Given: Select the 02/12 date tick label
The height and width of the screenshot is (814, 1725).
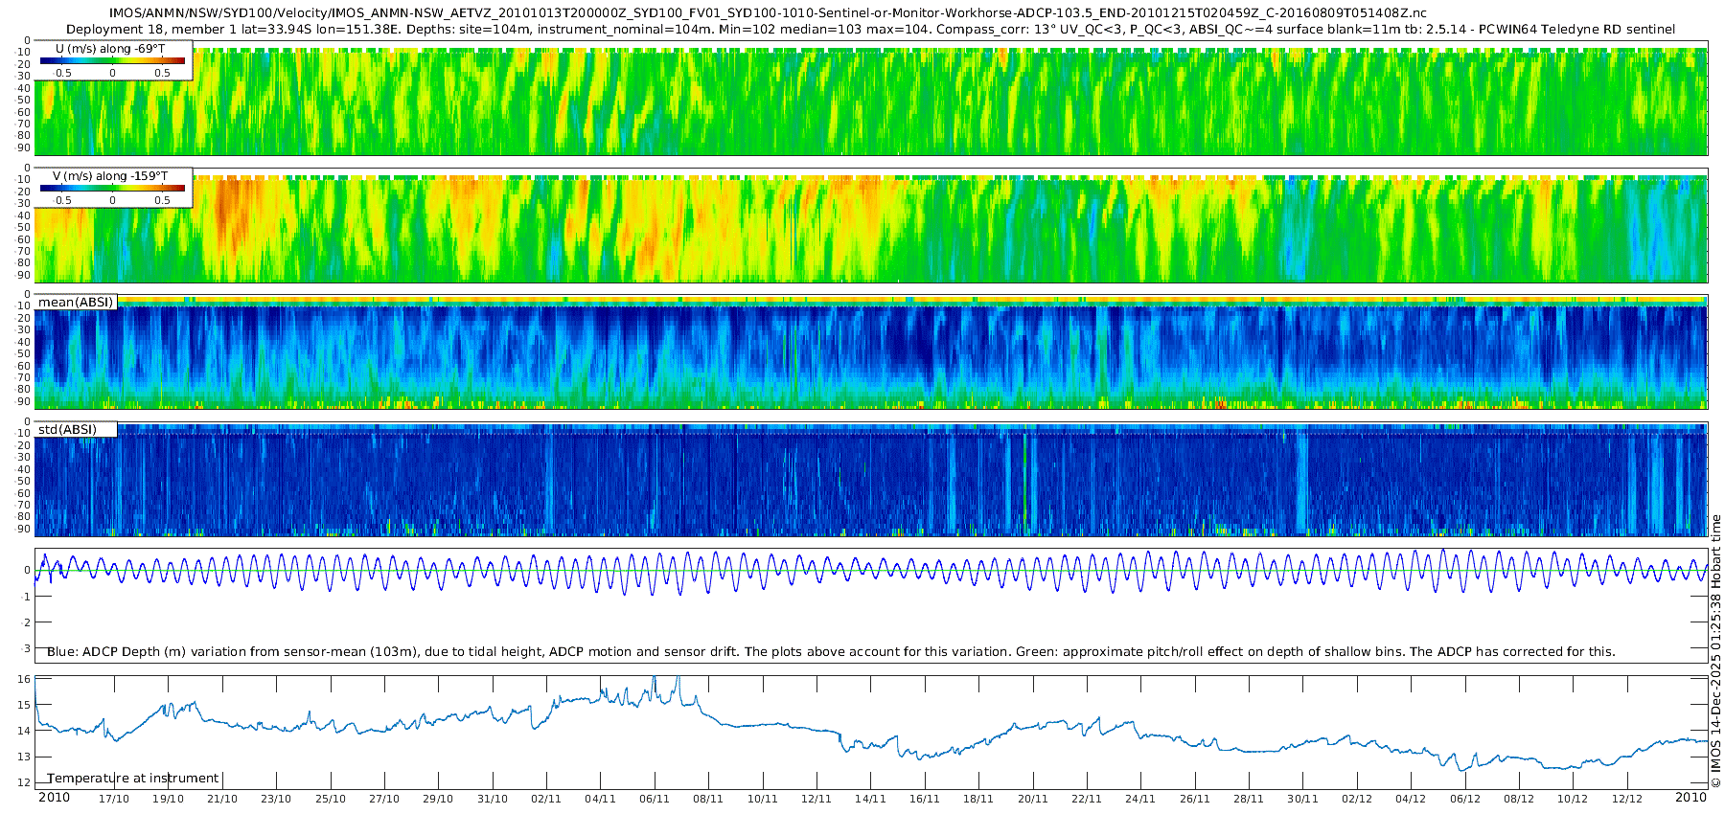Looking at the screenshot, I should [x=1357, y=799].
